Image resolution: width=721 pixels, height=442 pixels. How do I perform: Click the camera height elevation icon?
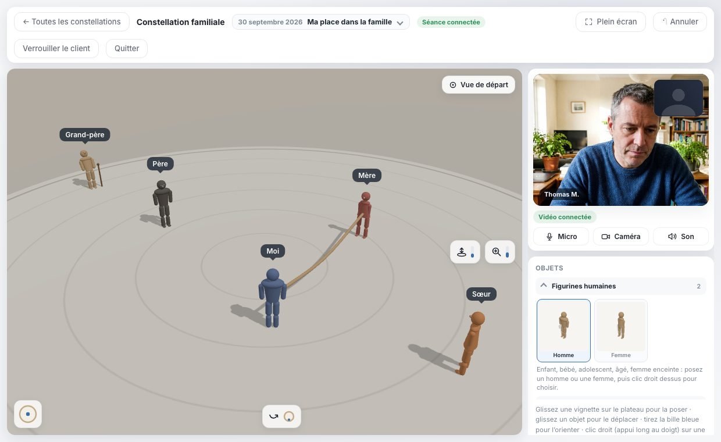462,252
